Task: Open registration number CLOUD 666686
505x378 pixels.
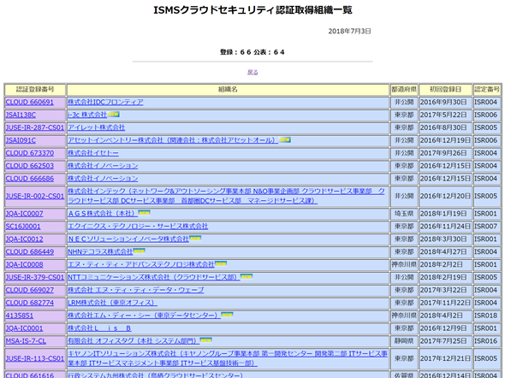Action: (x=30, y=179)
